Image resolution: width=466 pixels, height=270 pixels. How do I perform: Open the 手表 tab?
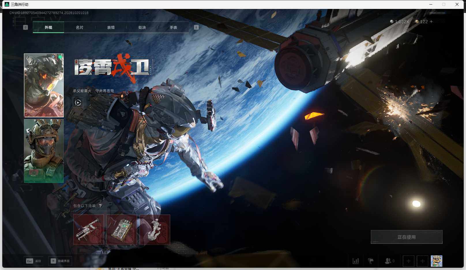[173, 27]
